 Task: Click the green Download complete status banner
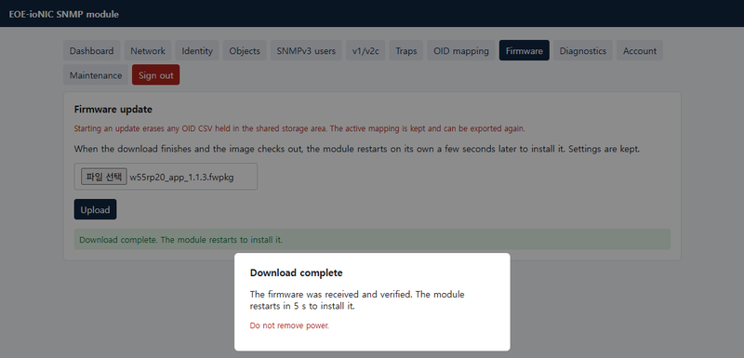click(x=372, y=240)
